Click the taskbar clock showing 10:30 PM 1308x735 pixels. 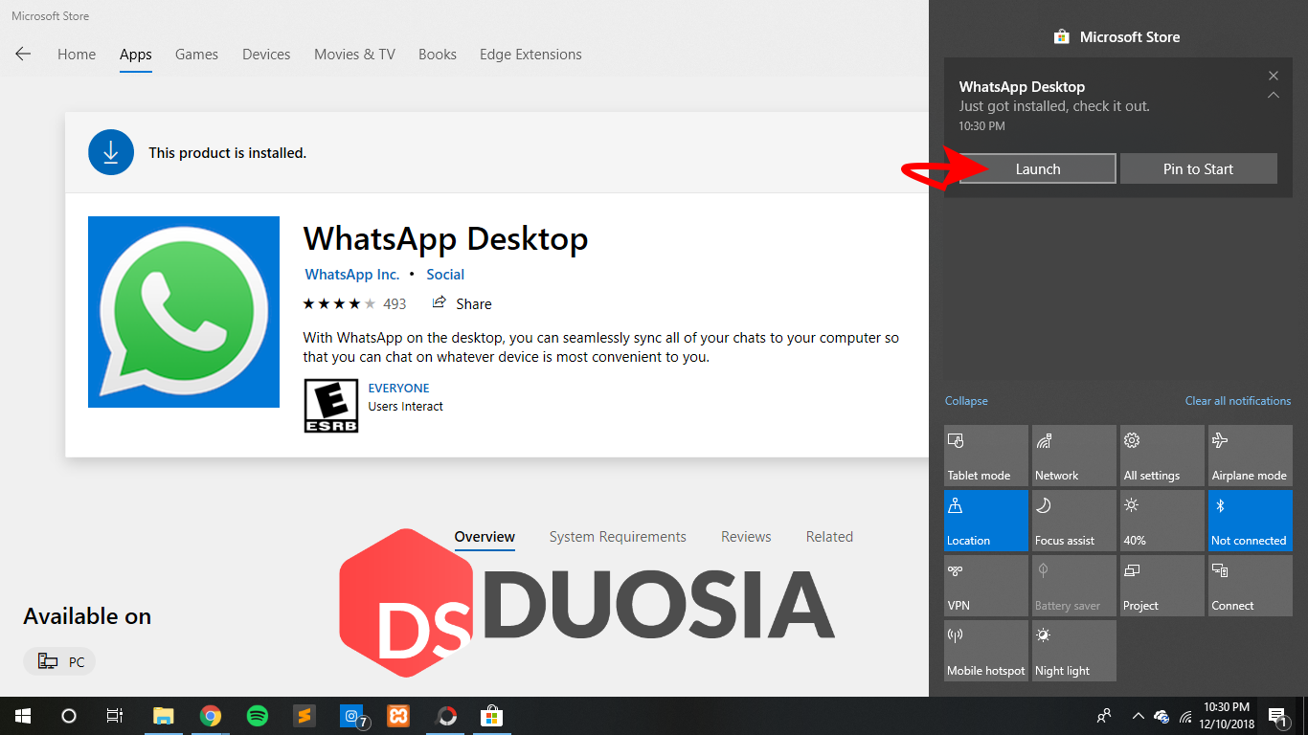pyautogui.click(x=1227, y=716)
